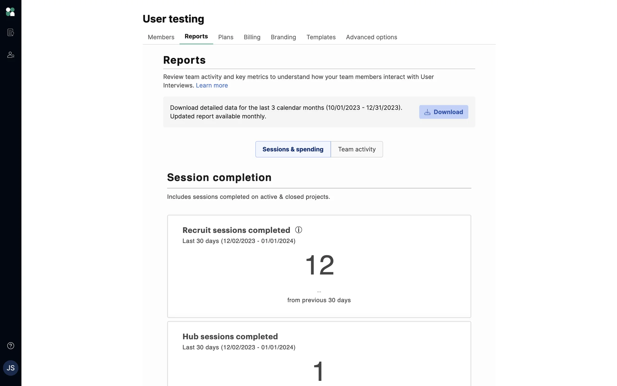Switch to the Branding tab

283,37
